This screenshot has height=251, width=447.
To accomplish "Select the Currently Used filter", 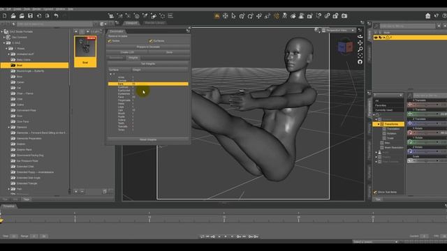I will pyautogui.click(x=383, y=110).
